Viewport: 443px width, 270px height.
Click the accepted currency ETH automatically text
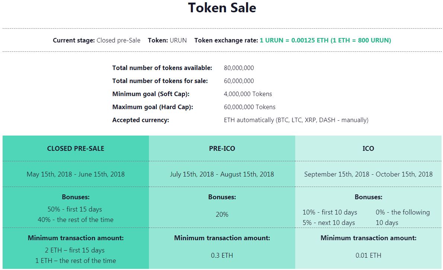296,120
